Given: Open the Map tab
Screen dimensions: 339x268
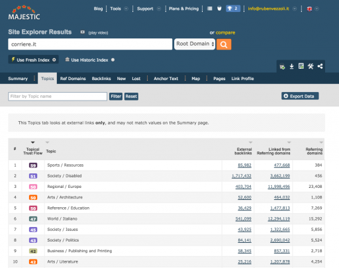Looking at the screenshot, I should tap(196, 79).
